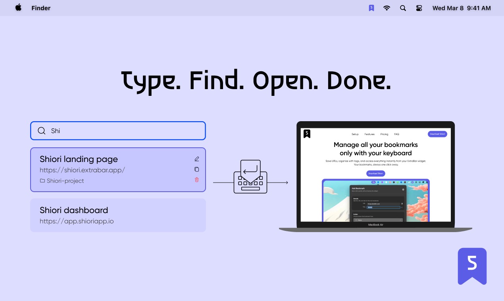Click the Shiori logo on the landing page mockup
The width and height of the screenshot is (504, 301).
(x=307, y=133)
